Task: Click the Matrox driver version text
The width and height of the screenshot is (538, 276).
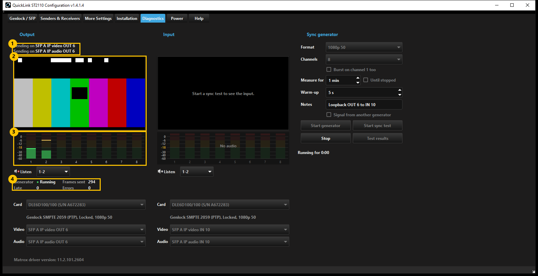Action: click(x=49, y=259)
